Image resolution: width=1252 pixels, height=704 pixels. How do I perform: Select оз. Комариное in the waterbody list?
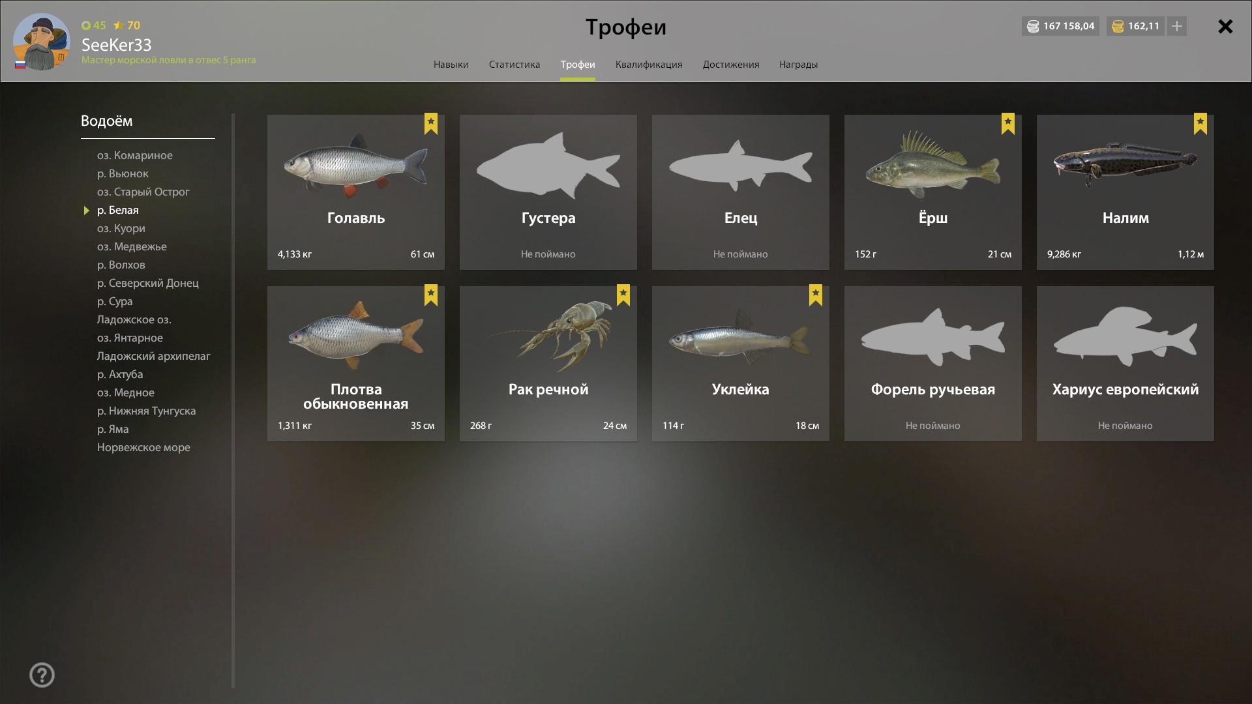(x=135, y=155)
